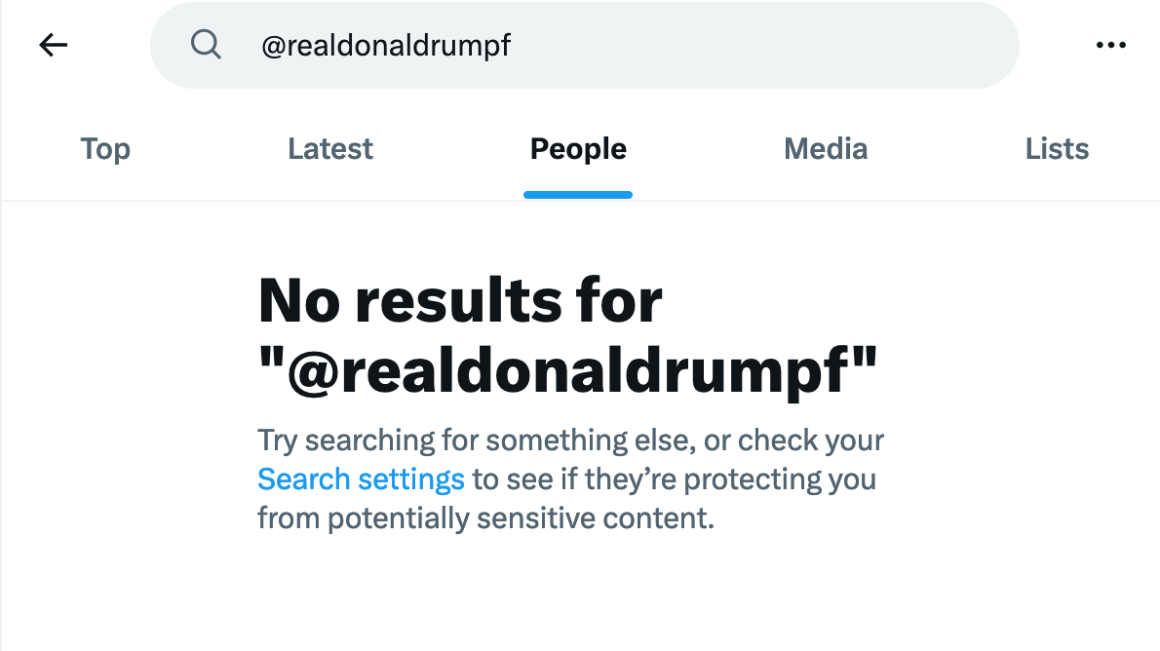Open the three-dot More options menu
This screenshot has width=1160, height=651.
[x=1110, y=45]
